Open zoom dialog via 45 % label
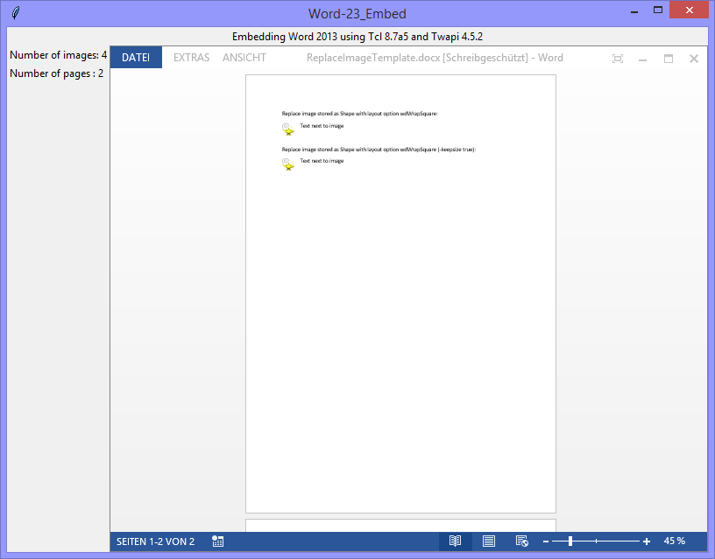This screenshot has width=715, height=559. tap(675, 541)
